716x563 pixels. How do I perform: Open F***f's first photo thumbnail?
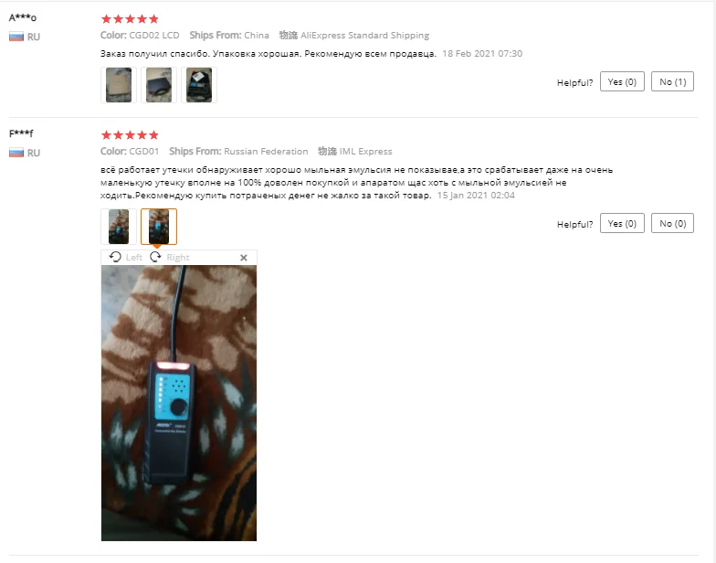coord(119,227)
